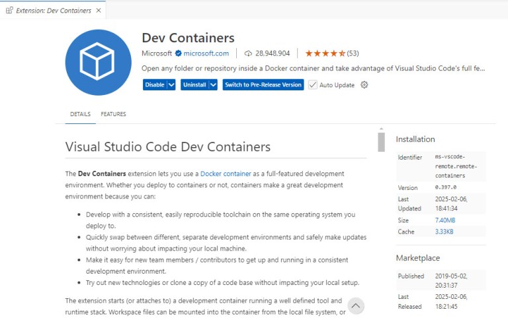The height and width of the screenshot is (318, 508).
Task: Toggle the Auto Update checkbox
Action: click(x=313, y=84)
